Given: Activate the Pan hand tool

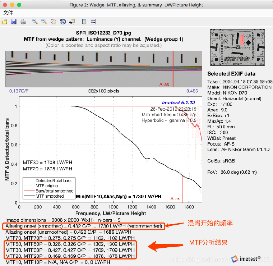Looking at the screenshot, I should point(54,22).
